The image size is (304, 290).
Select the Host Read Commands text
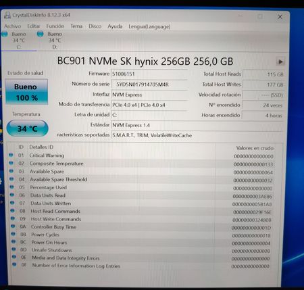pos(55,211)
